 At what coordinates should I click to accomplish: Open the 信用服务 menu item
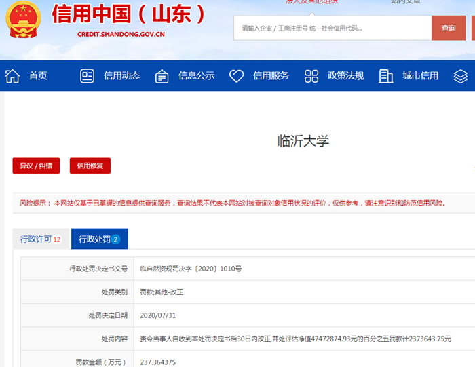tap(271, 76)
